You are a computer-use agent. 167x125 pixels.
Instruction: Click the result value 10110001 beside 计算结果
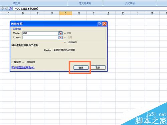click(30, 62)
